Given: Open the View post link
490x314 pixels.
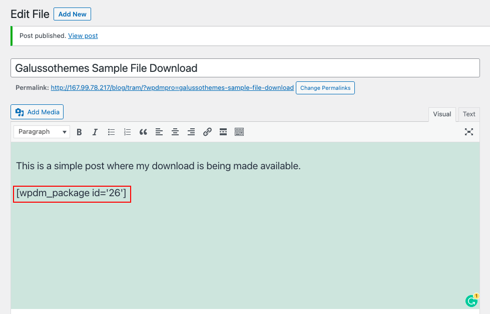Looking at the screenshot, I should pyautogui.click(x=83, y=35).
